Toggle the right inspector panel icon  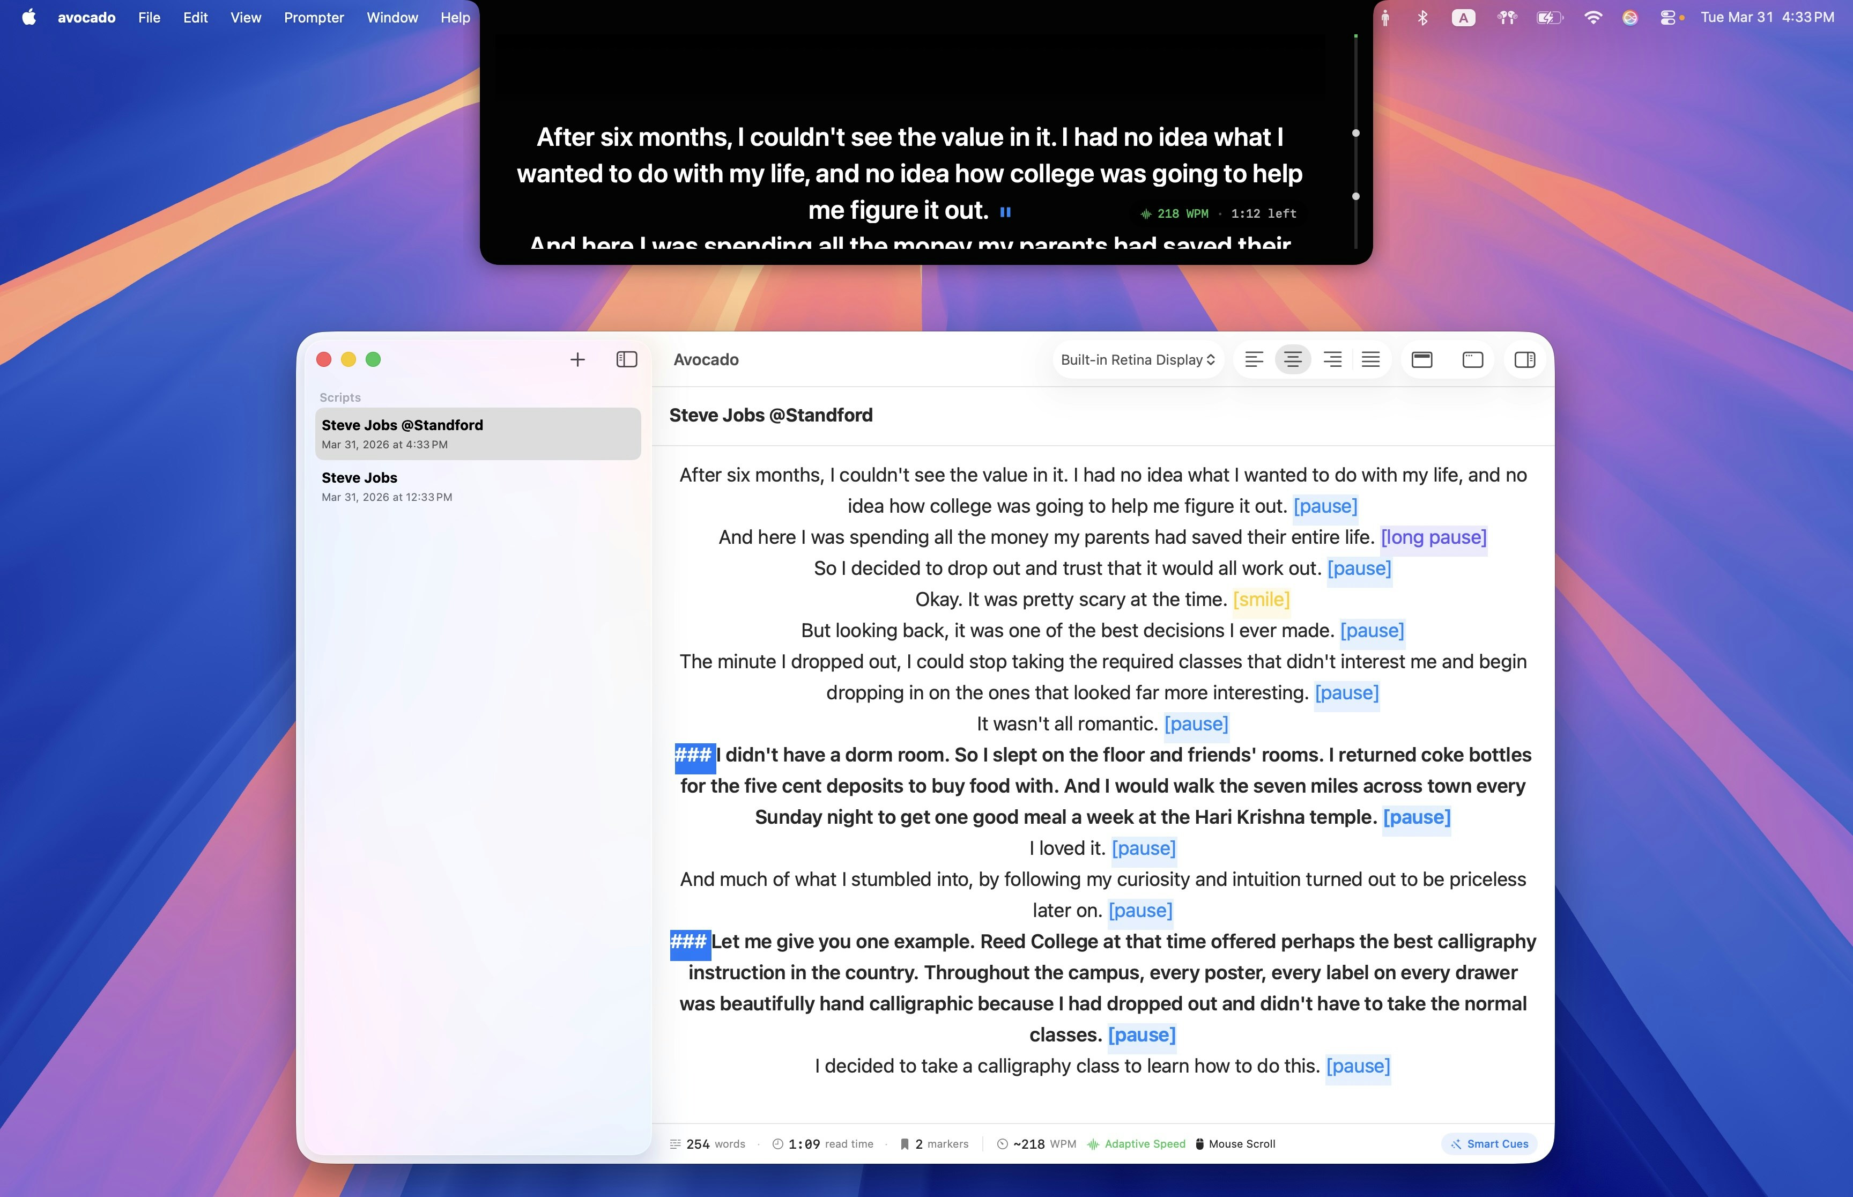point(1524,360)
